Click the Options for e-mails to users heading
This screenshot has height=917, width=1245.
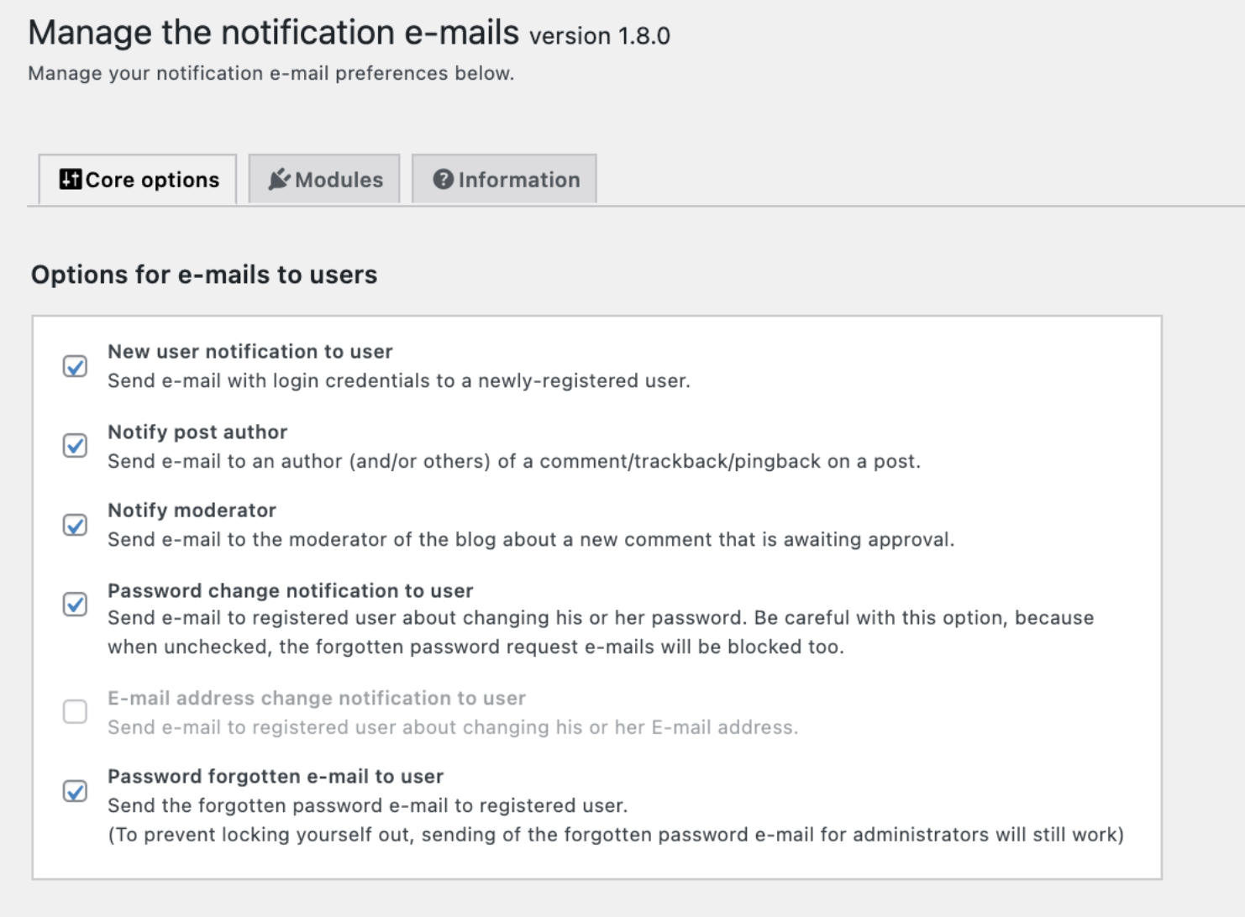pos(205,274)
